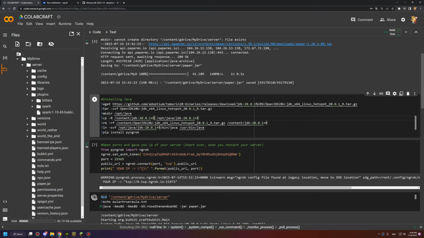Upload a file to session storage
Screen dimensions: 424x238
coord(17,44)
